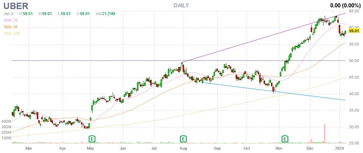This screenshot has height=153, width=363.
Task: Select the UBER ticker symbol
Action: [16, 5]
